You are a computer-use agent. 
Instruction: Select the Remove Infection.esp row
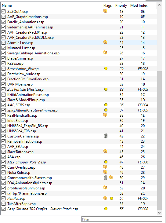(79, 141)
